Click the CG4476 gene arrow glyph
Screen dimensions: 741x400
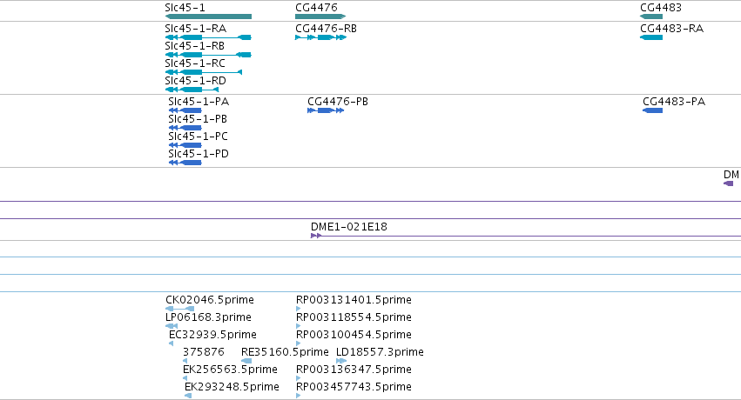(x=320, y=17)
